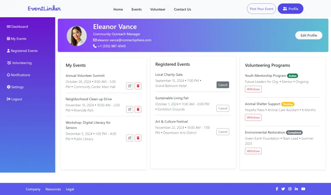Select the Neighborhood Clean-up Drive title
Image resolution: width=331 pixels, height=195 pixels.
pos(89,99)
